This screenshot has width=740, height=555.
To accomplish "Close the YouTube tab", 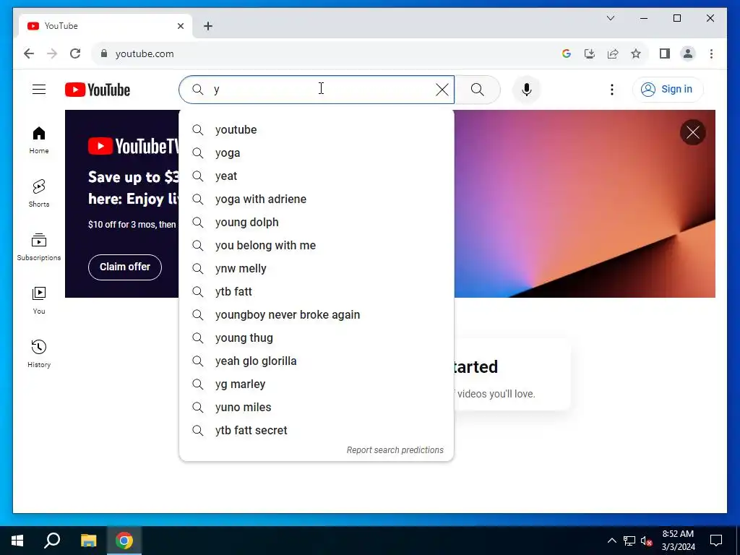I will click(x=180, y=26).
